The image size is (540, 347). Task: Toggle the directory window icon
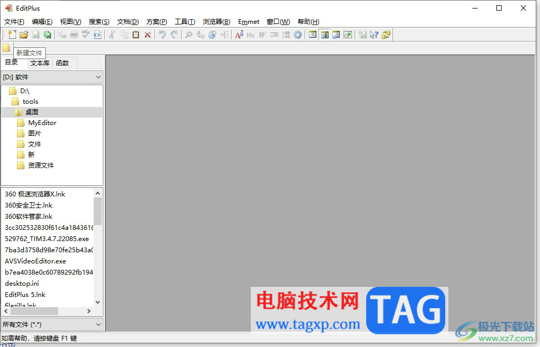click(x=324, y=35)
